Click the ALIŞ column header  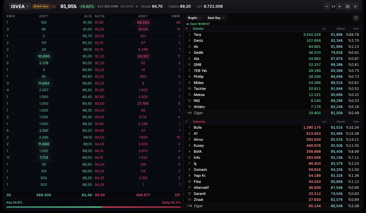point(88,16)
